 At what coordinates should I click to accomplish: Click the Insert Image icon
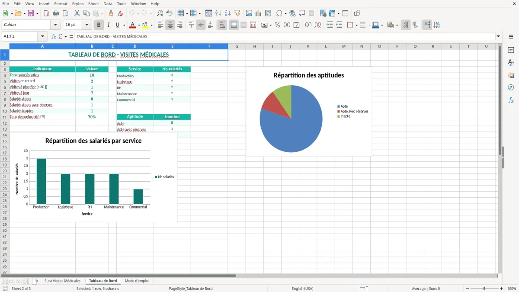249,13
